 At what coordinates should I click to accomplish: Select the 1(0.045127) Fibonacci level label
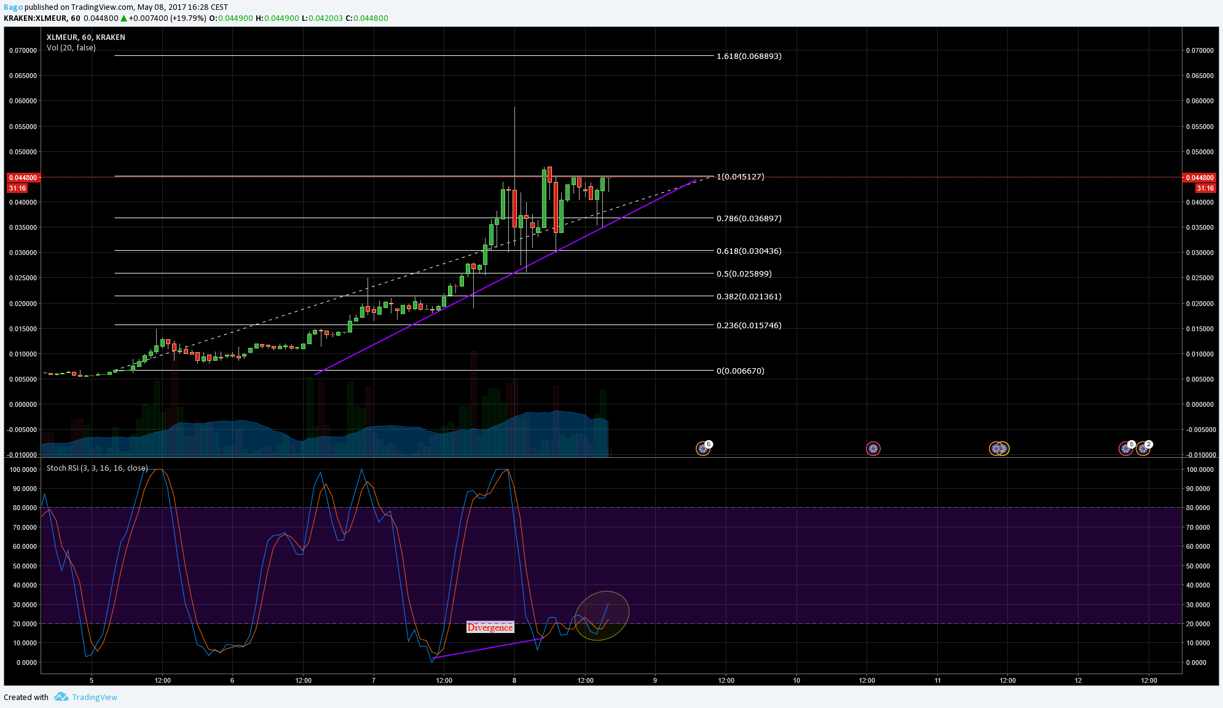tap(740, 176)
